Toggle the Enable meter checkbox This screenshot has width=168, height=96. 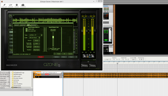click(x=27, y=29)
